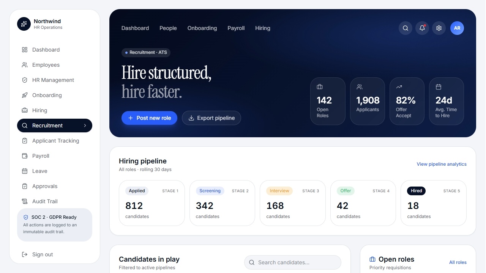The image size is (486, 273).
Task: Open View pipeline analytics link
Action: (442, 164)
